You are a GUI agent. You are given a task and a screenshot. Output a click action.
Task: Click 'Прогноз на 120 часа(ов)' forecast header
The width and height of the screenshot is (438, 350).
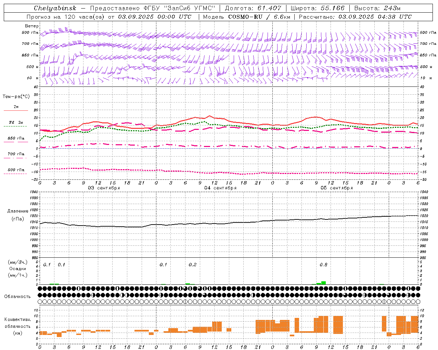67,17
